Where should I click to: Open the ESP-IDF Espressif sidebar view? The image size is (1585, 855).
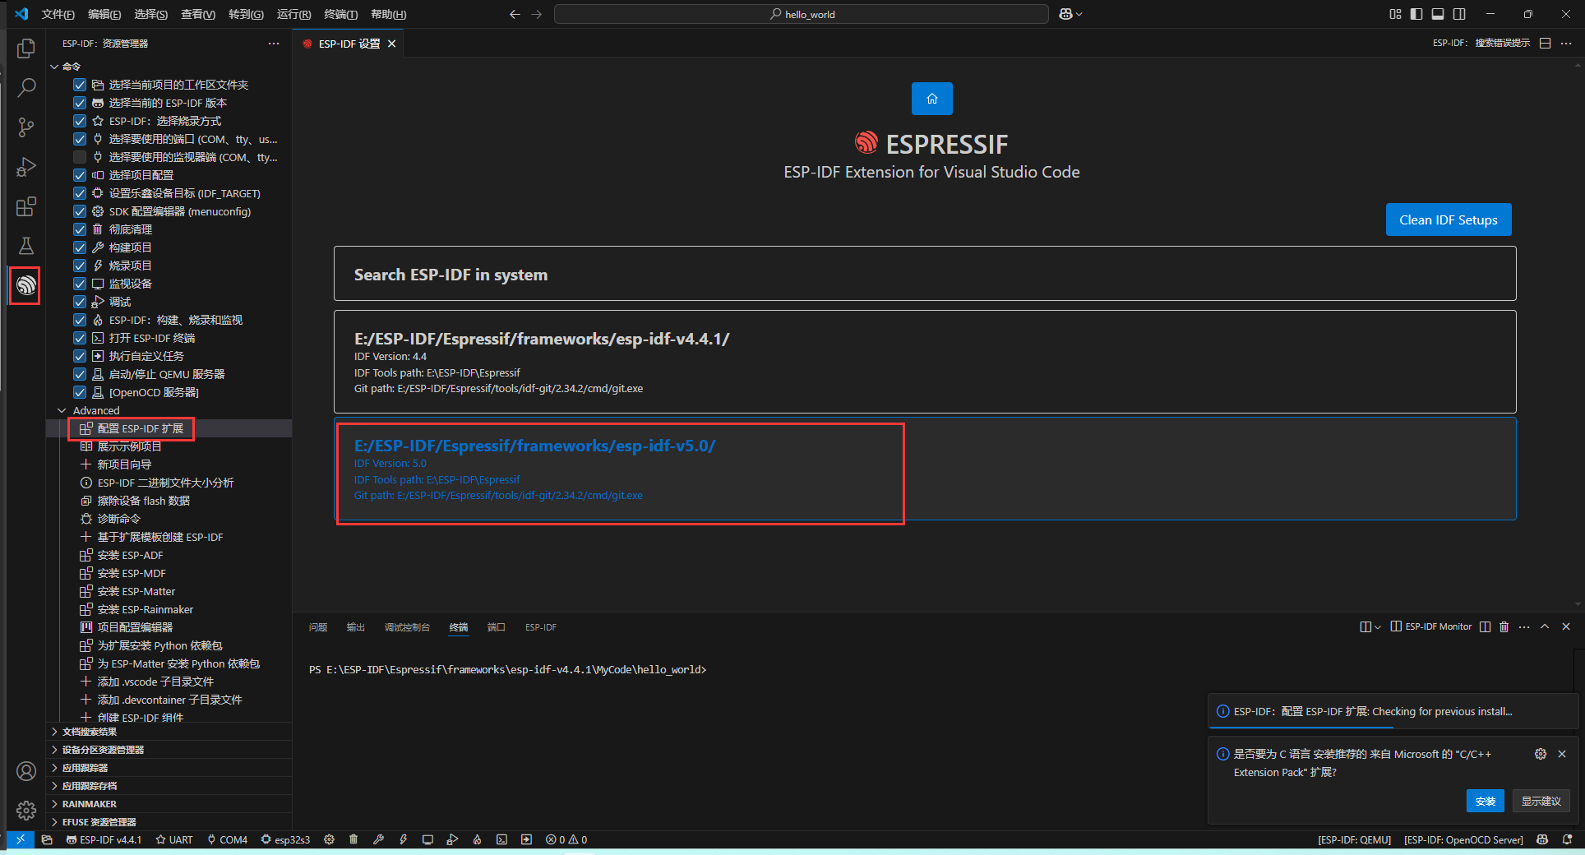[x=26, y=285]
